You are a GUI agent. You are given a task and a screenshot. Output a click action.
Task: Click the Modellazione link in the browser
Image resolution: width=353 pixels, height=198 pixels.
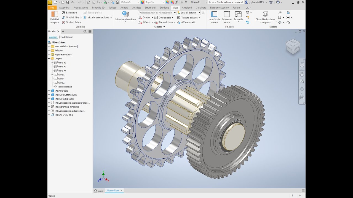(67, 37)
